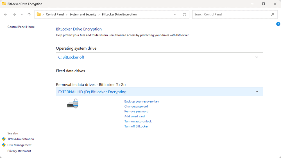Click the 'See also' label
Image resolution: width=281 pixels, height=158 pixels.
(x=13, y=133)
